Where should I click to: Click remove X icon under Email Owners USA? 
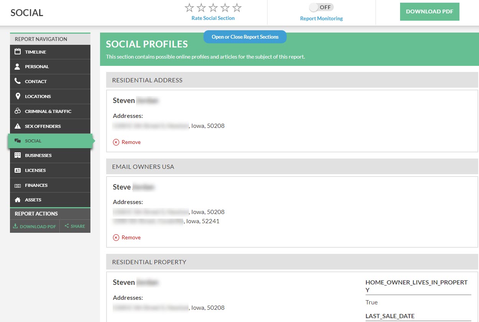pos(116,237)
